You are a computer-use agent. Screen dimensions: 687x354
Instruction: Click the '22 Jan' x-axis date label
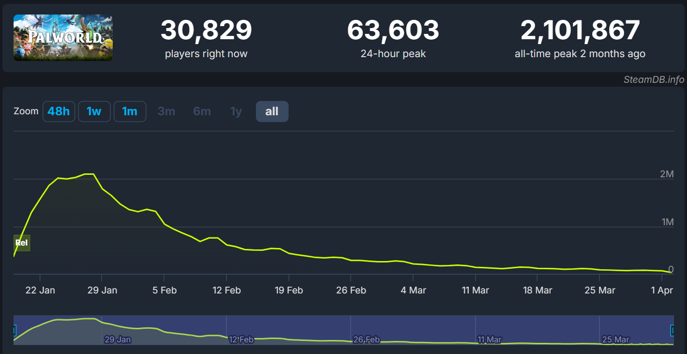[40, 290]
